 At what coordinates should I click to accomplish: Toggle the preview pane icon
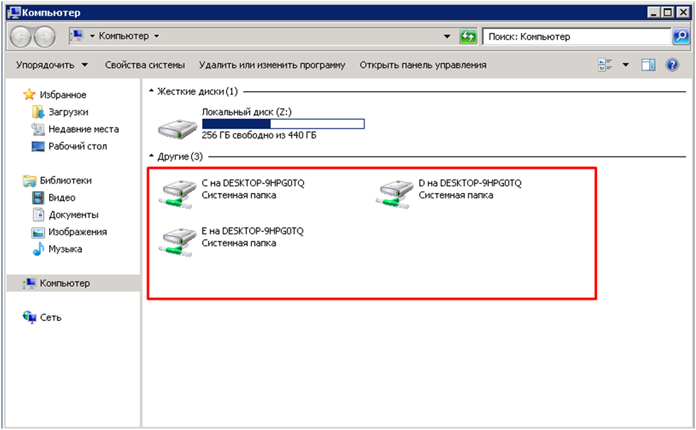tap(648, 65)
